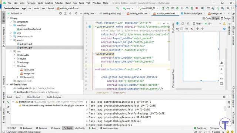
Task: Click the Profile app gauge icon
Action: 187,8
